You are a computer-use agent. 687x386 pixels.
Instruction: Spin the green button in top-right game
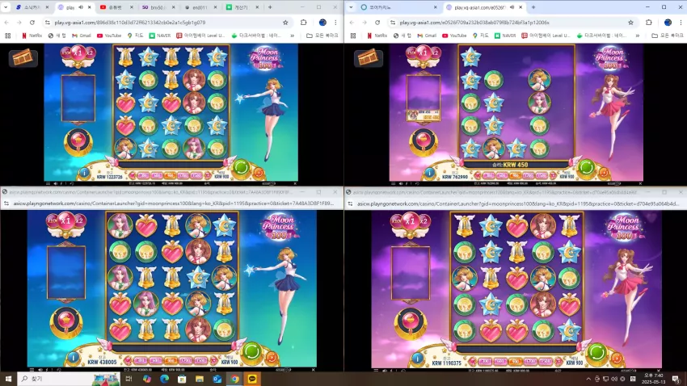pyautogui.click(x=586, y=168)
